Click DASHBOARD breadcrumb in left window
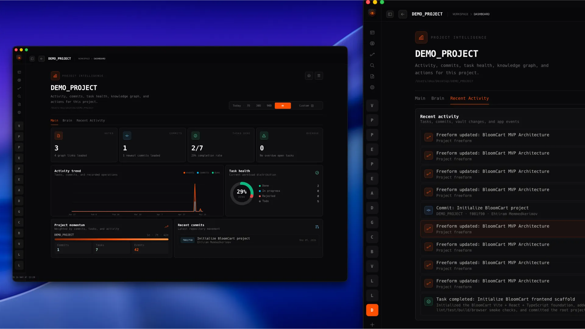Screen dimensions: 585x329 99,59
